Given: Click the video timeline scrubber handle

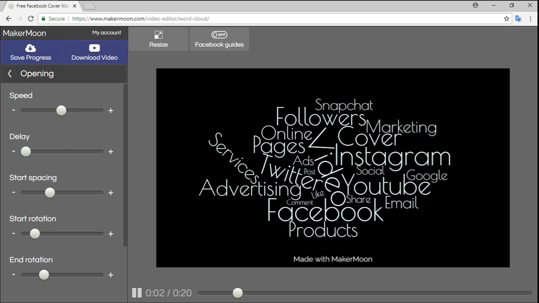Looking at the screenshot, I should [x=237, y=293].
